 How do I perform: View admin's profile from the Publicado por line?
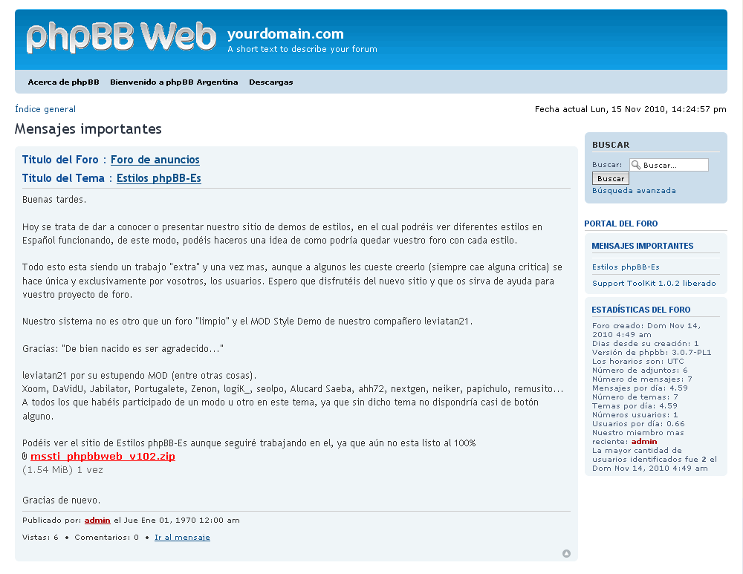pos(97,520)
